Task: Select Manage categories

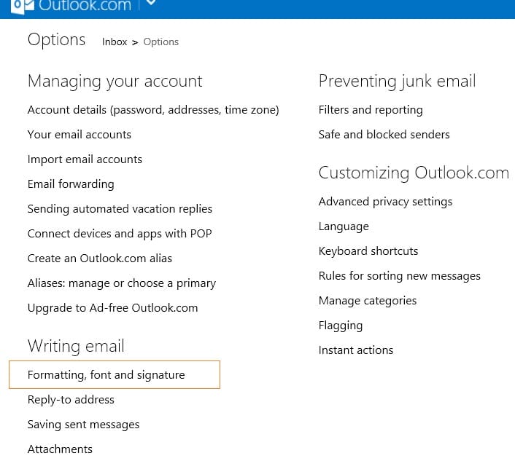Action: (368, 301)
